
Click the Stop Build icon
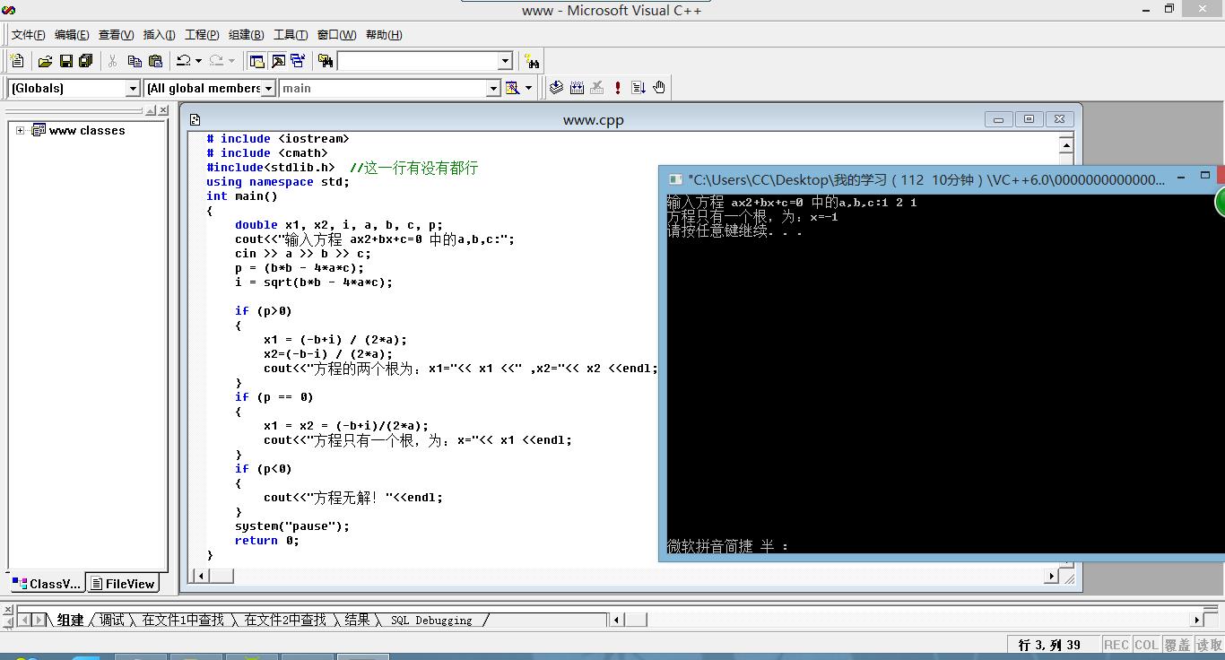tap(597, 88)
